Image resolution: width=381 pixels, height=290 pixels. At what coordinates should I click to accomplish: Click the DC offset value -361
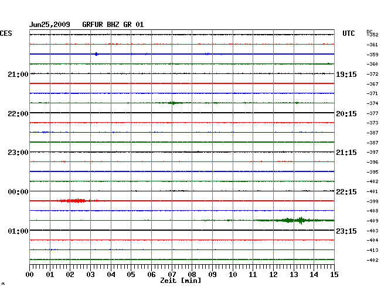coord(372,45)
